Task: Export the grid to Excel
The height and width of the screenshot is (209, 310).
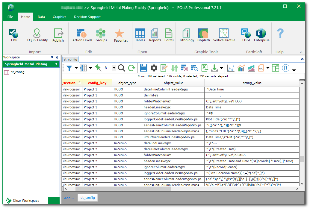Action: pos(204,68)
